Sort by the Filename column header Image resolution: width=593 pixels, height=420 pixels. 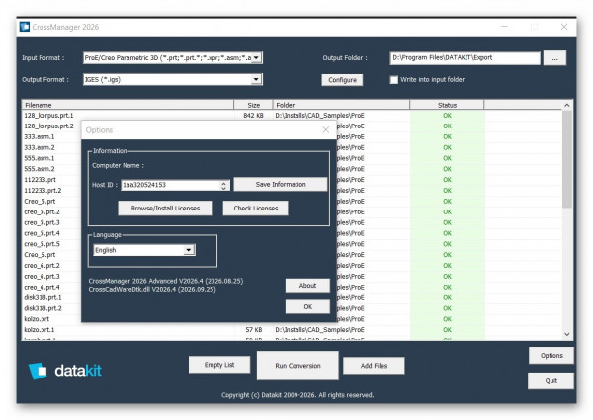click(x=127, y=105)
